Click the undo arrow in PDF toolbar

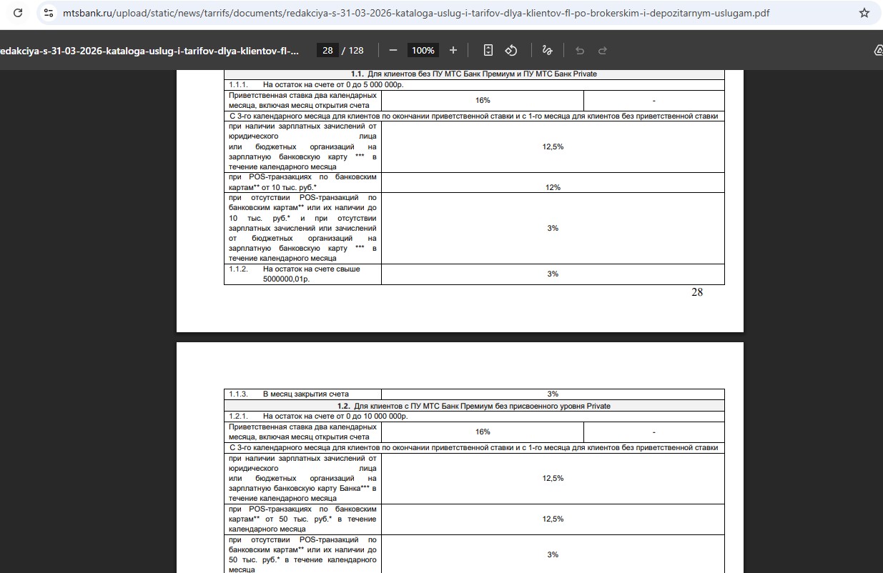580,50
